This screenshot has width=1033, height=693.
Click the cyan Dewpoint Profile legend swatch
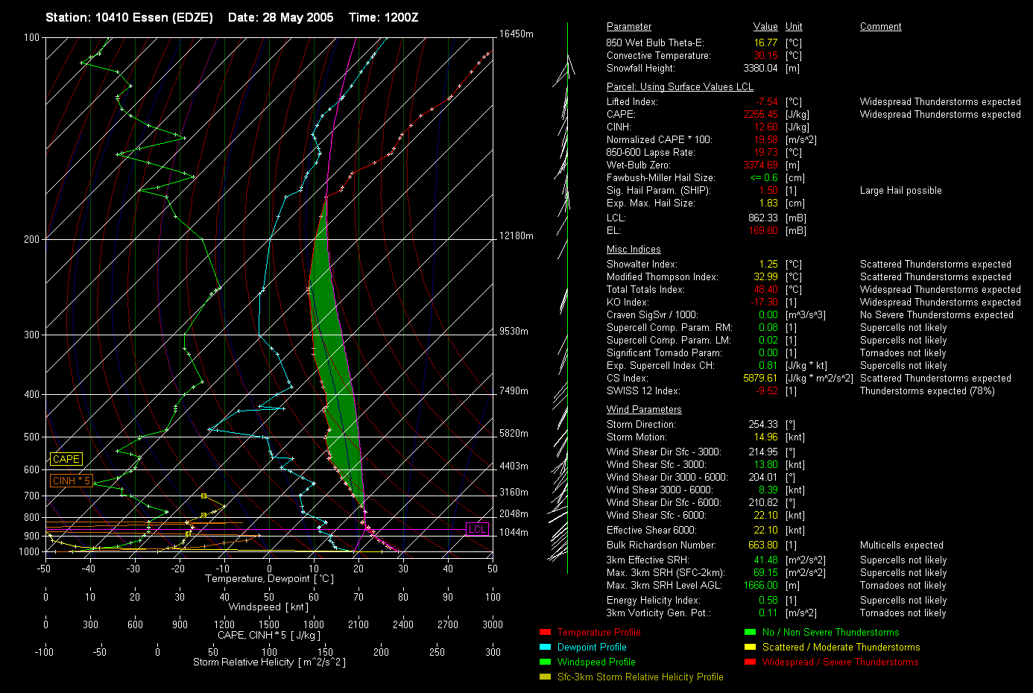tap(545, 647)
